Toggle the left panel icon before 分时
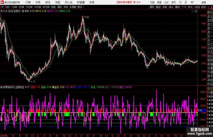 [2, 7]
